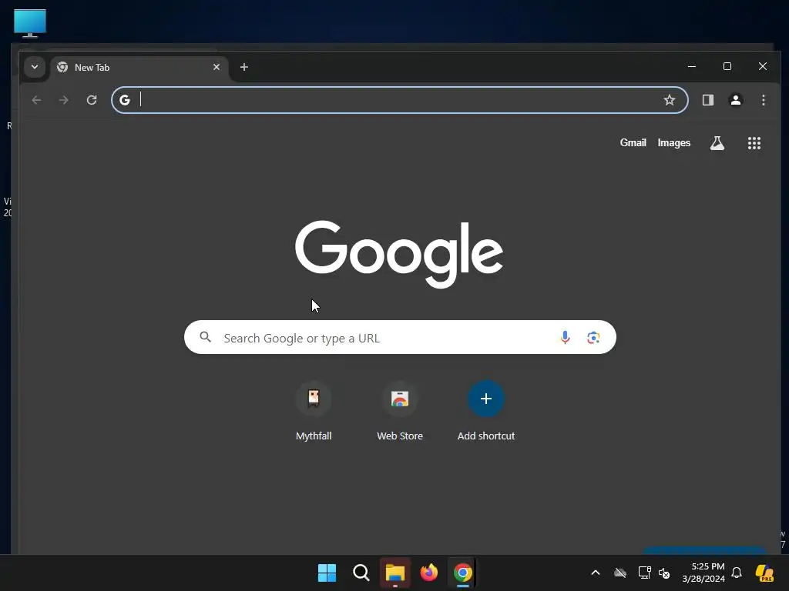Click the cloud sync tray icon
The image size is (789, 591).
tap(620, 573)
